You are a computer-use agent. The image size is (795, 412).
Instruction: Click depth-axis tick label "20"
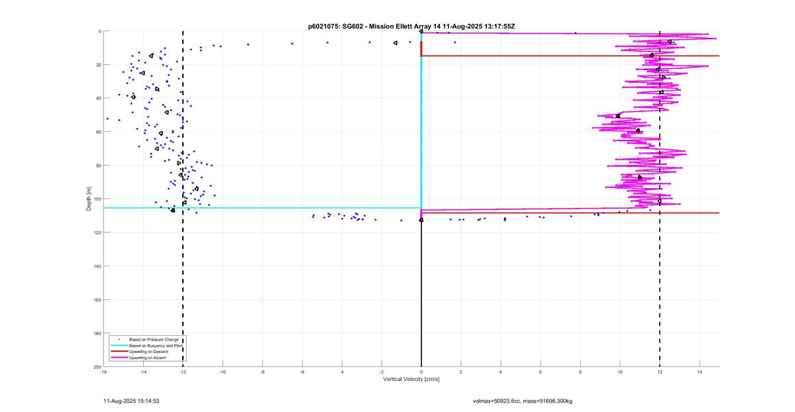[98, 65]
